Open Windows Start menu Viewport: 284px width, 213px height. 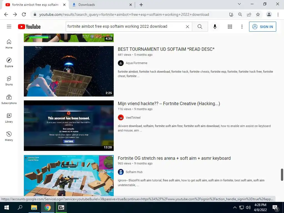point(7,207)
